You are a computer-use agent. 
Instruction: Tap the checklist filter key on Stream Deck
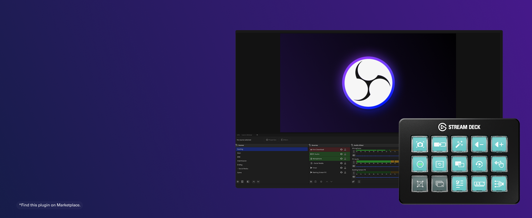pos(460,184)
